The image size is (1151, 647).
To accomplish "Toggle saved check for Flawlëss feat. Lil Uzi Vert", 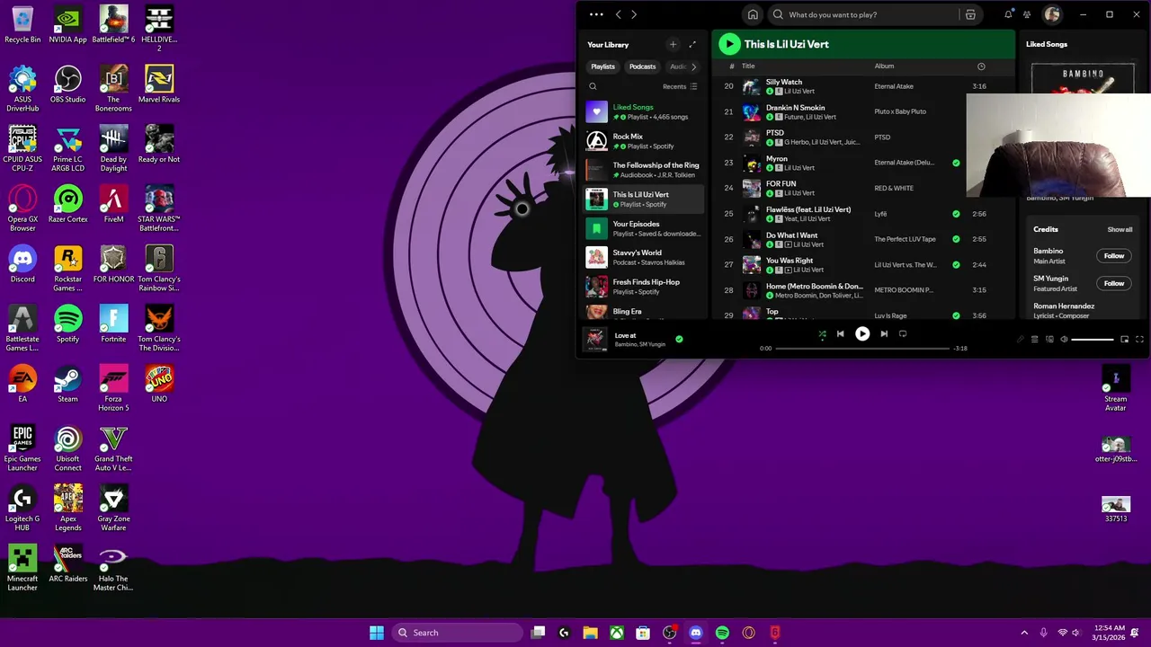I will click(956, 214).
